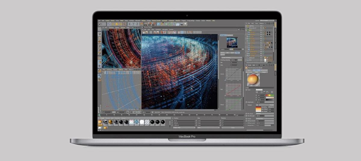Switch to Points mode in left palette
361x161 pixels.
pos(100,46)
